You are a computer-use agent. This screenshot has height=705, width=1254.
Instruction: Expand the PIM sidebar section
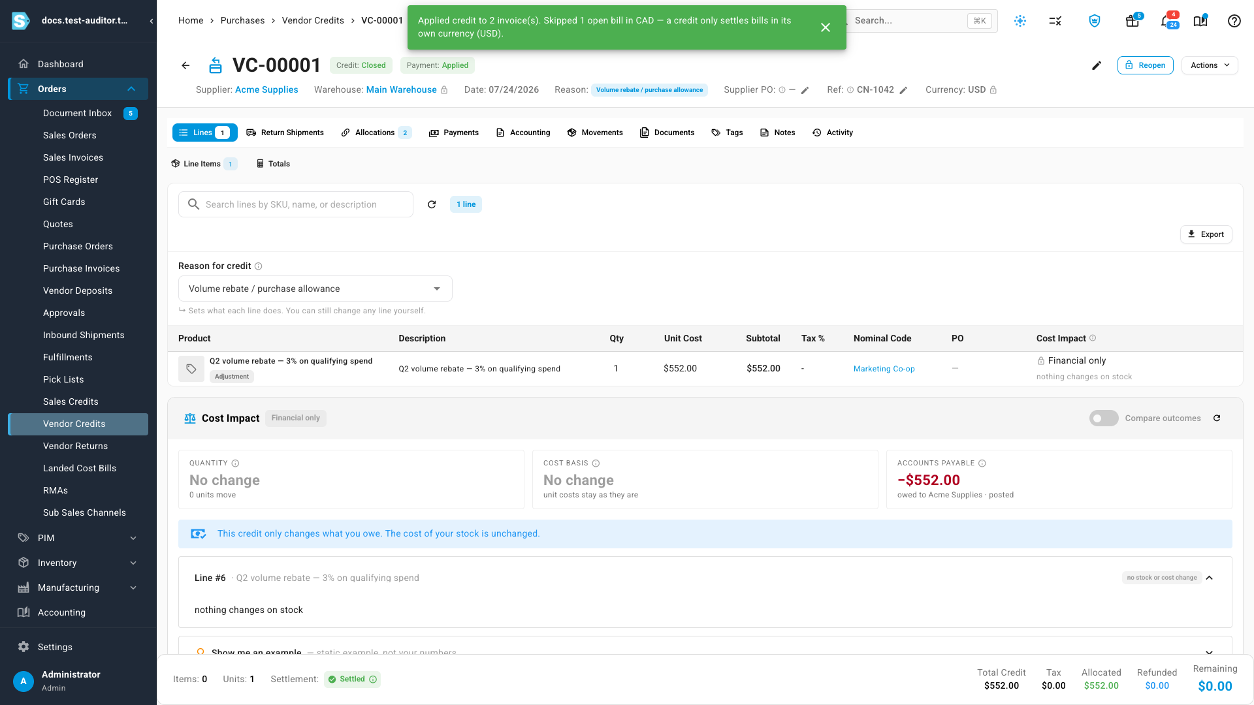133,538
